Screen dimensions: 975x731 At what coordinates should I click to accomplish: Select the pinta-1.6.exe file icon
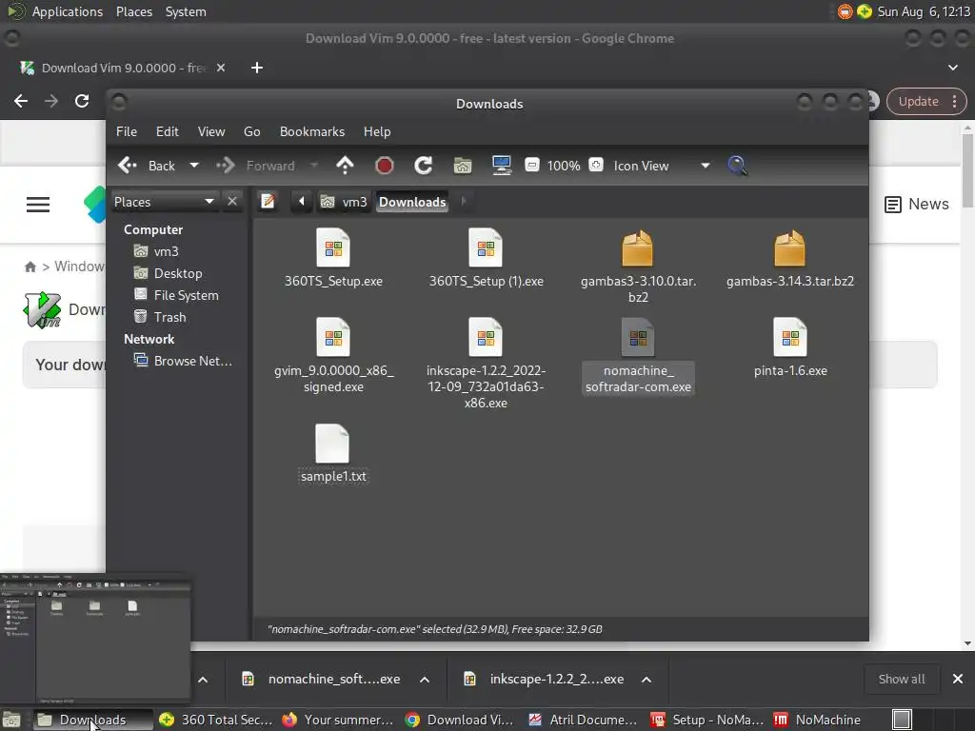(x=789, y=338)
